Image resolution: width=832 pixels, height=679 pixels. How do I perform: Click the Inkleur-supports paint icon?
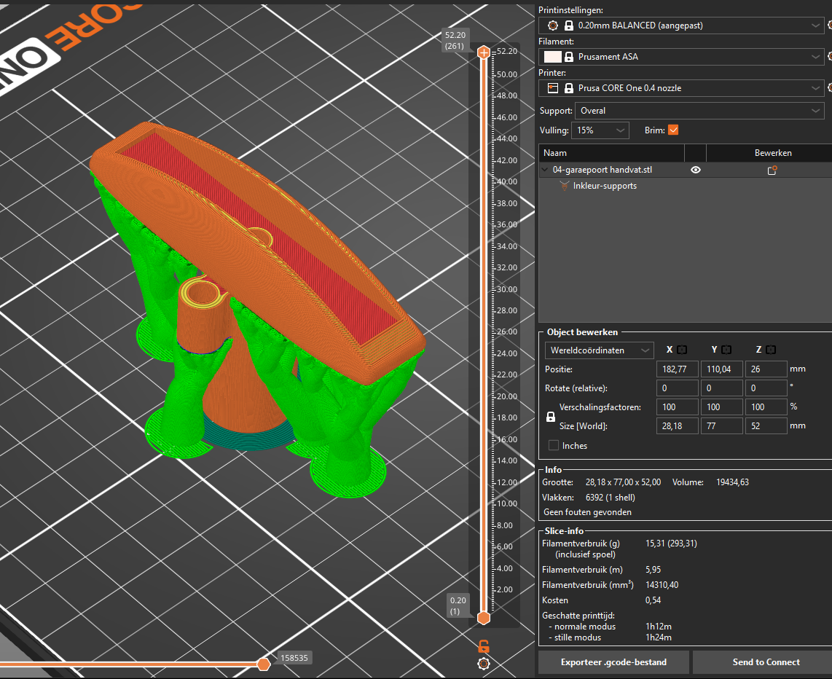[x=565, y=187]
